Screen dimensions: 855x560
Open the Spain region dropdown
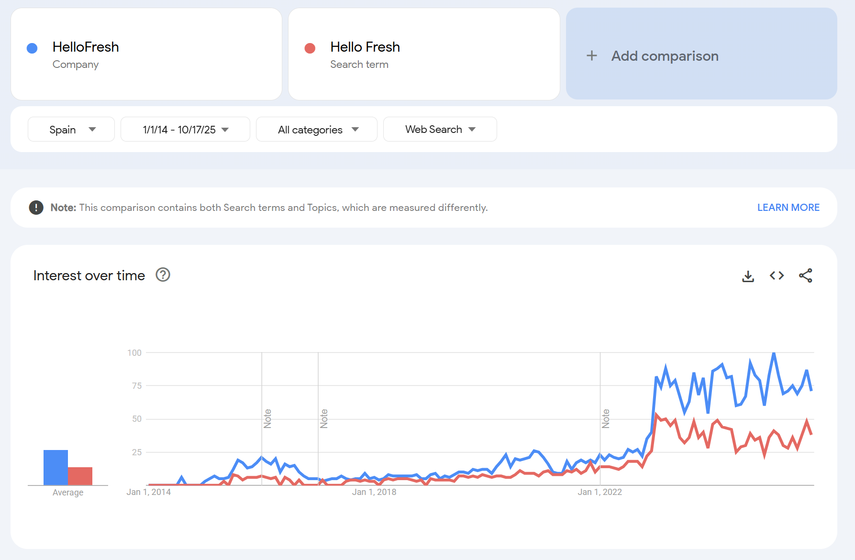click(71, 130)
